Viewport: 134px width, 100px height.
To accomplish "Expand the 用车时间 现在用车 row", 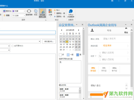I will [109, 46].
